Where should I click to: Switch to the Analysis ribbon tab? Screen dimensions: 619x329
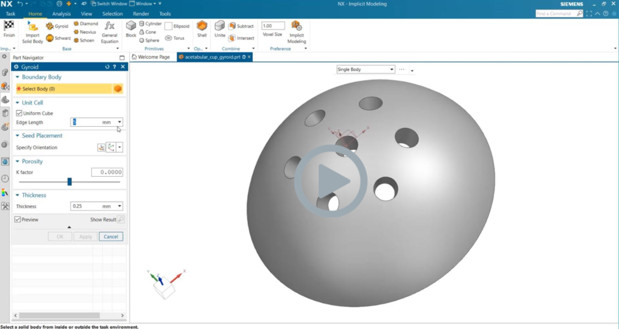61,13
